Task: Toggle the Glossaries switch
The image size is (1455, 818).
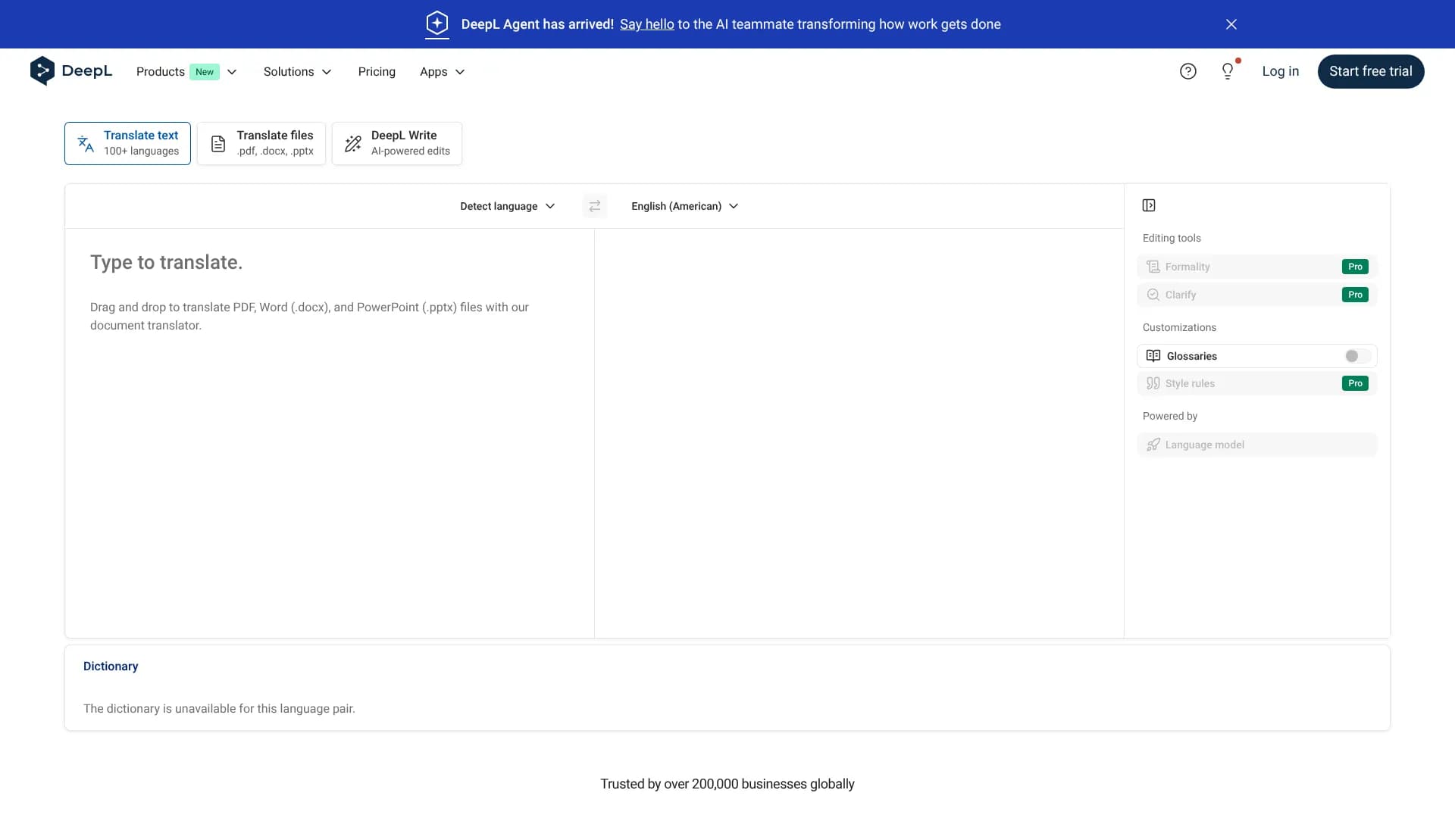Action: (1356, 356)
